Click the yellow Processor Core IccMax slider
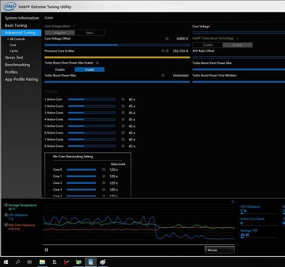The image size is (285, 267). tap(117, 58)
